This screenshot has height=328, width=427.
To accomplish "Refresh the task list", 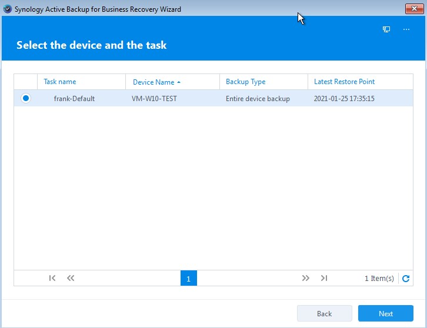I will (x=406, y=279).
